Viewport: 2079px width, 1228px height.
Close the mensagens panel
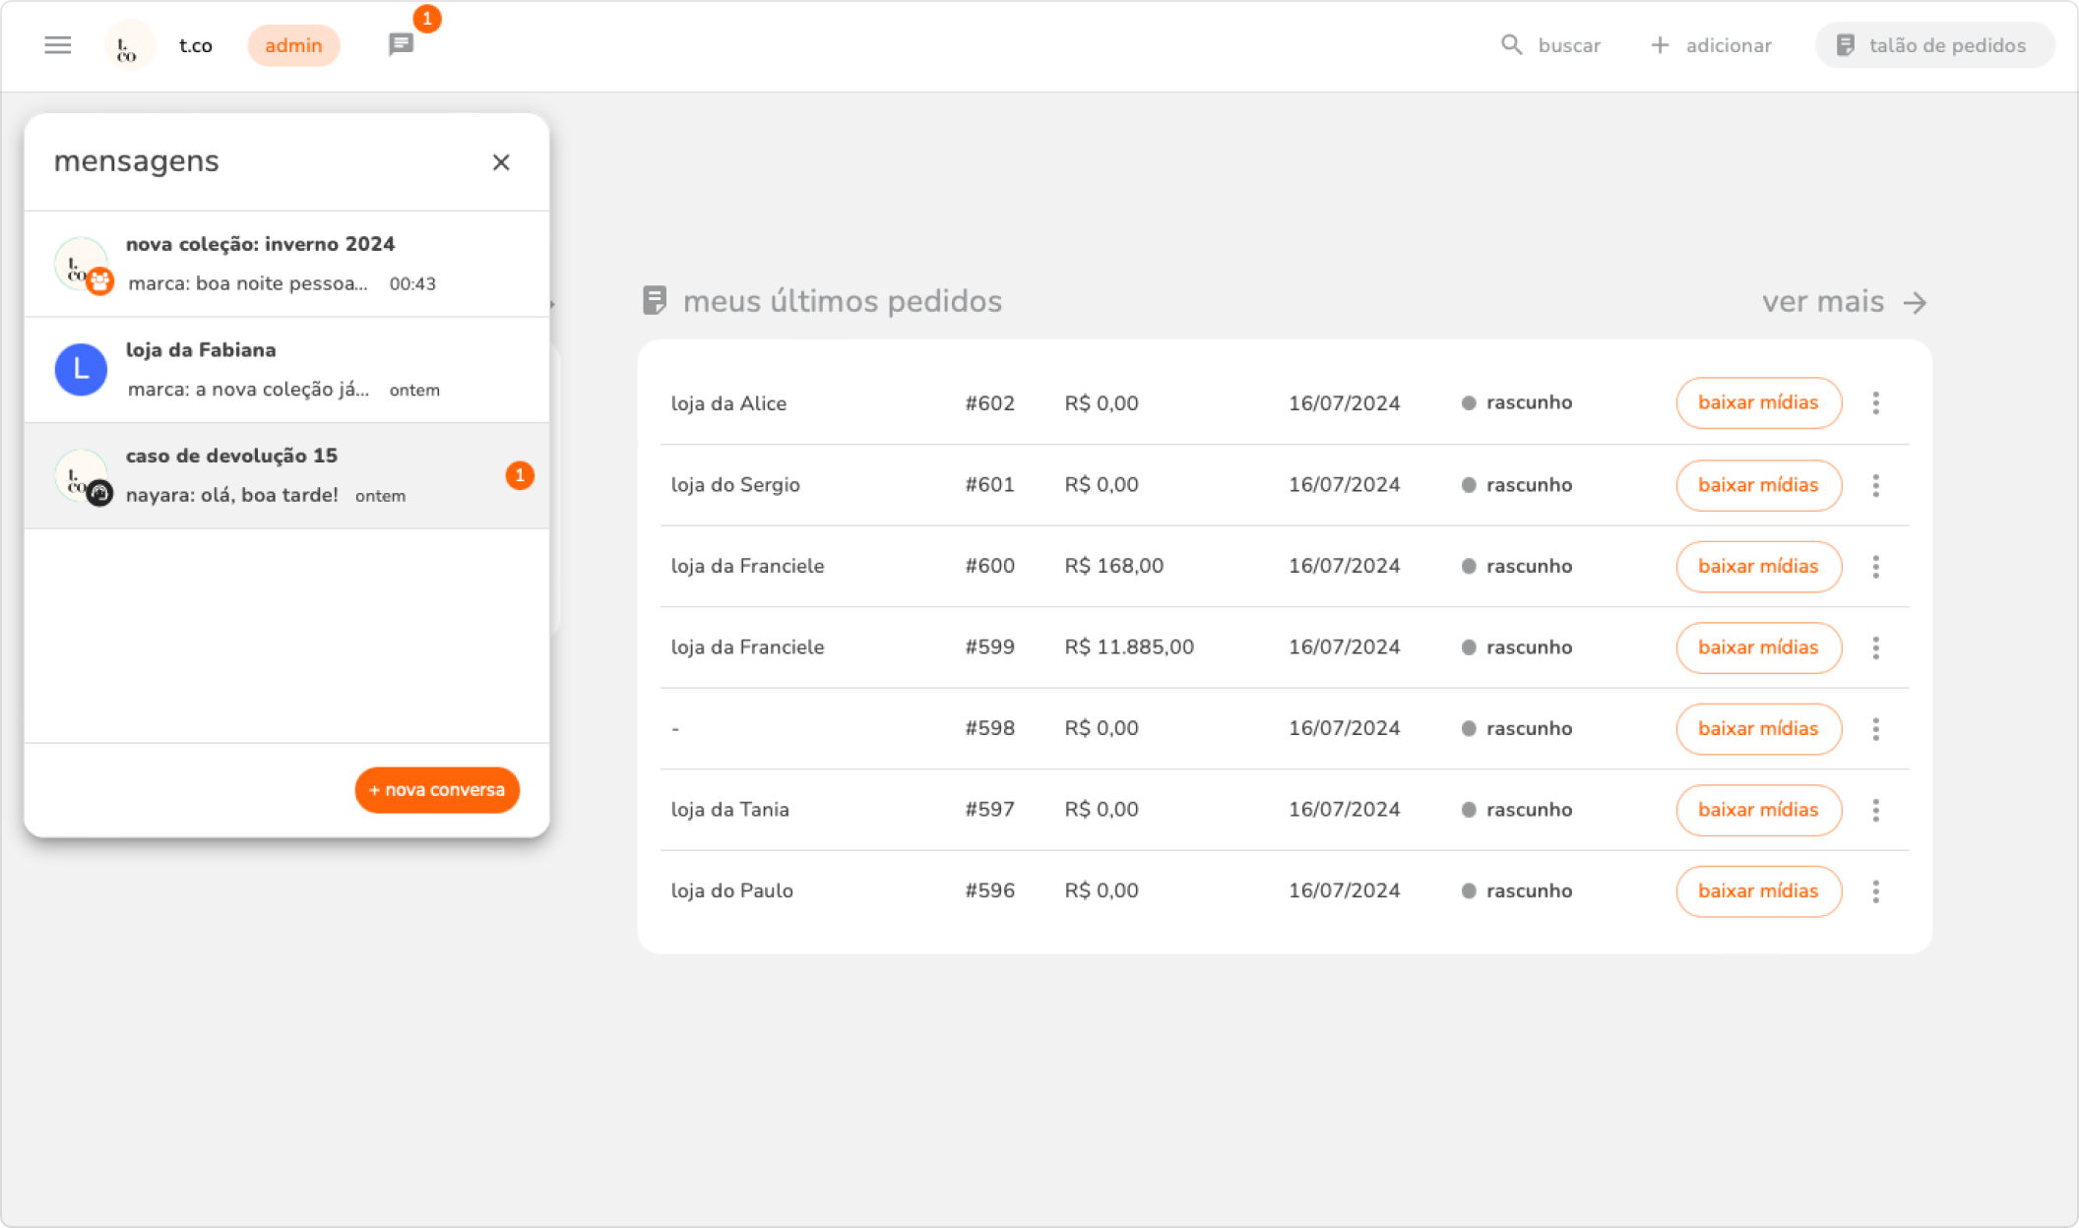501,162
